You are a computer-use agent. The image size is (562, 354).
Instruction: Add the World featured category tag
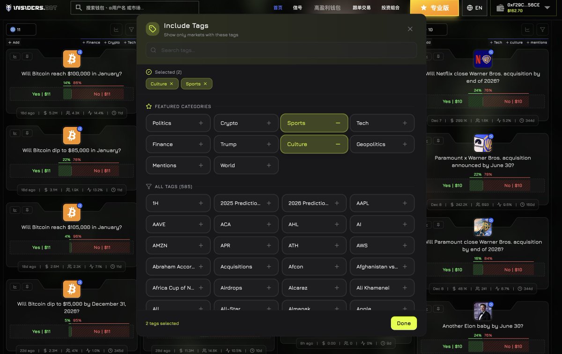point(246,165)
